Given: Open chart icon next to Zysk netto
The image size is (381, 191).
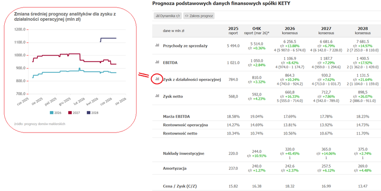Looking at the screenshot, I should tap(157, 96).
